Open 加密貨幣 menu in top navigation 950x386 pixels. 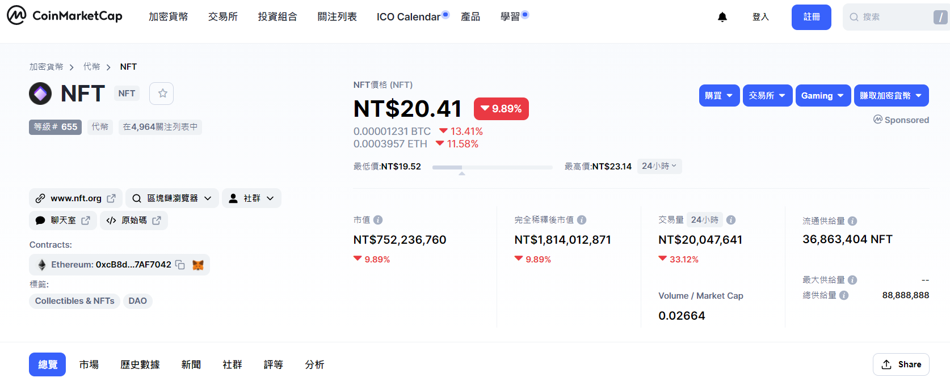168,17
